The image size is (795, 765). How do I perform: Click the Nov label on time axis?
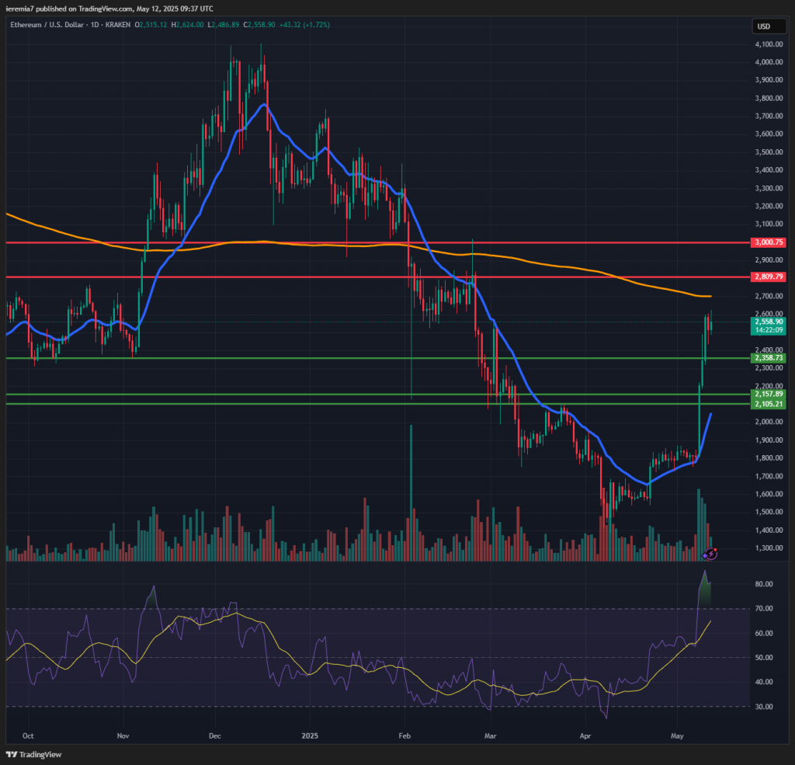pyautogui.click(x=123, y=736)
